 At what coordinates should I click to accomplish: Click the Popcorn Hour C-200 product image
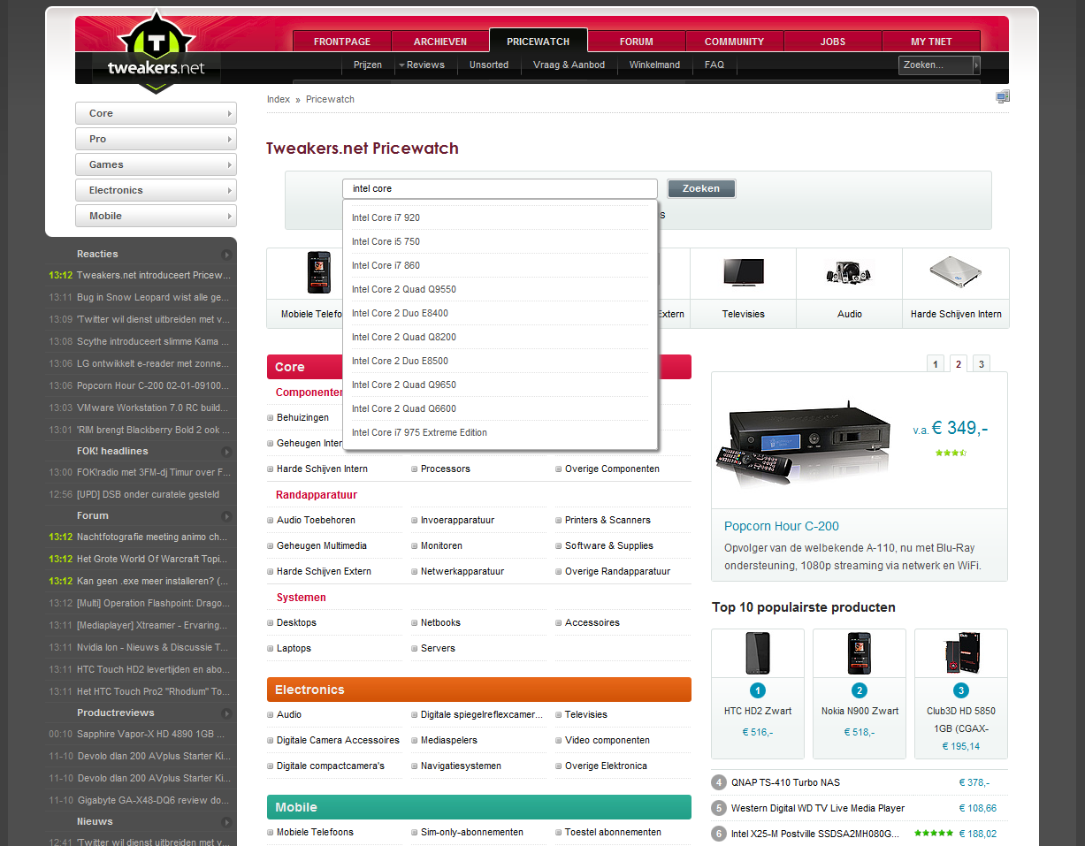coord(806,446)
